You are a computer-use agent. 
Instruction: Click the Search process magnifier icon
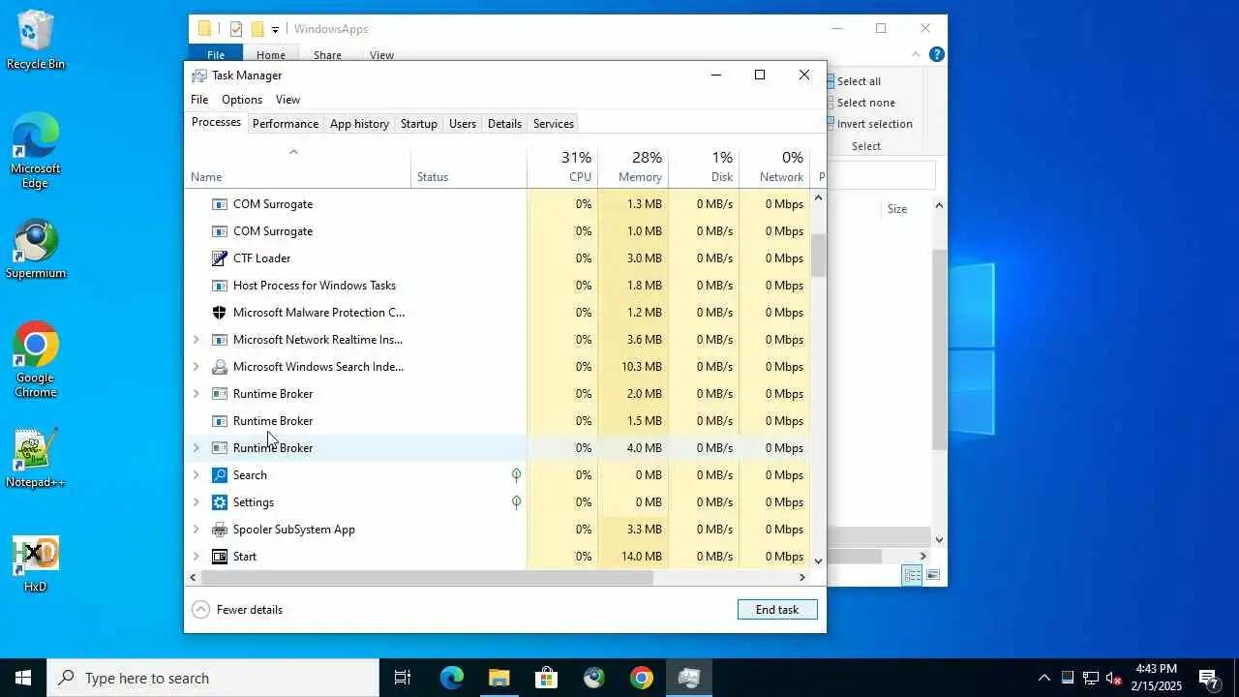pos(220,475)
